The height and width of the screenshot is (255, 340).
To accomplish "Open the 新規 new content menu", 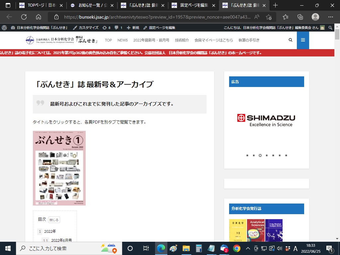I will click(x=133, y=28).
